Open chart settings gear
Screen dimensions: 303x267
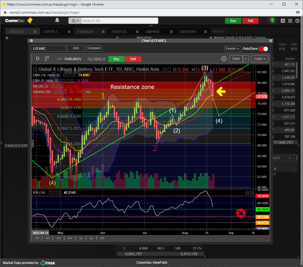pyautogui.click(x=224, y=59)
